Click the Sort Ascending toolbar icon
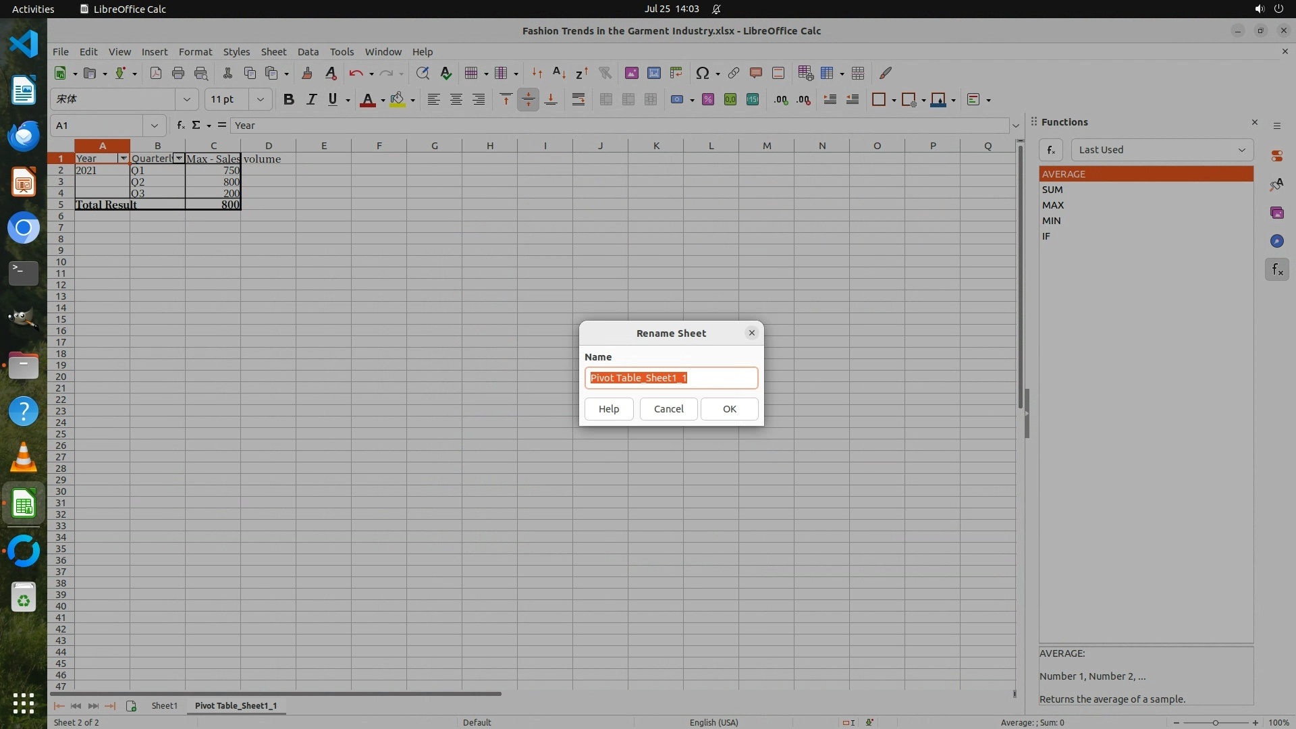 pos(559,73)
